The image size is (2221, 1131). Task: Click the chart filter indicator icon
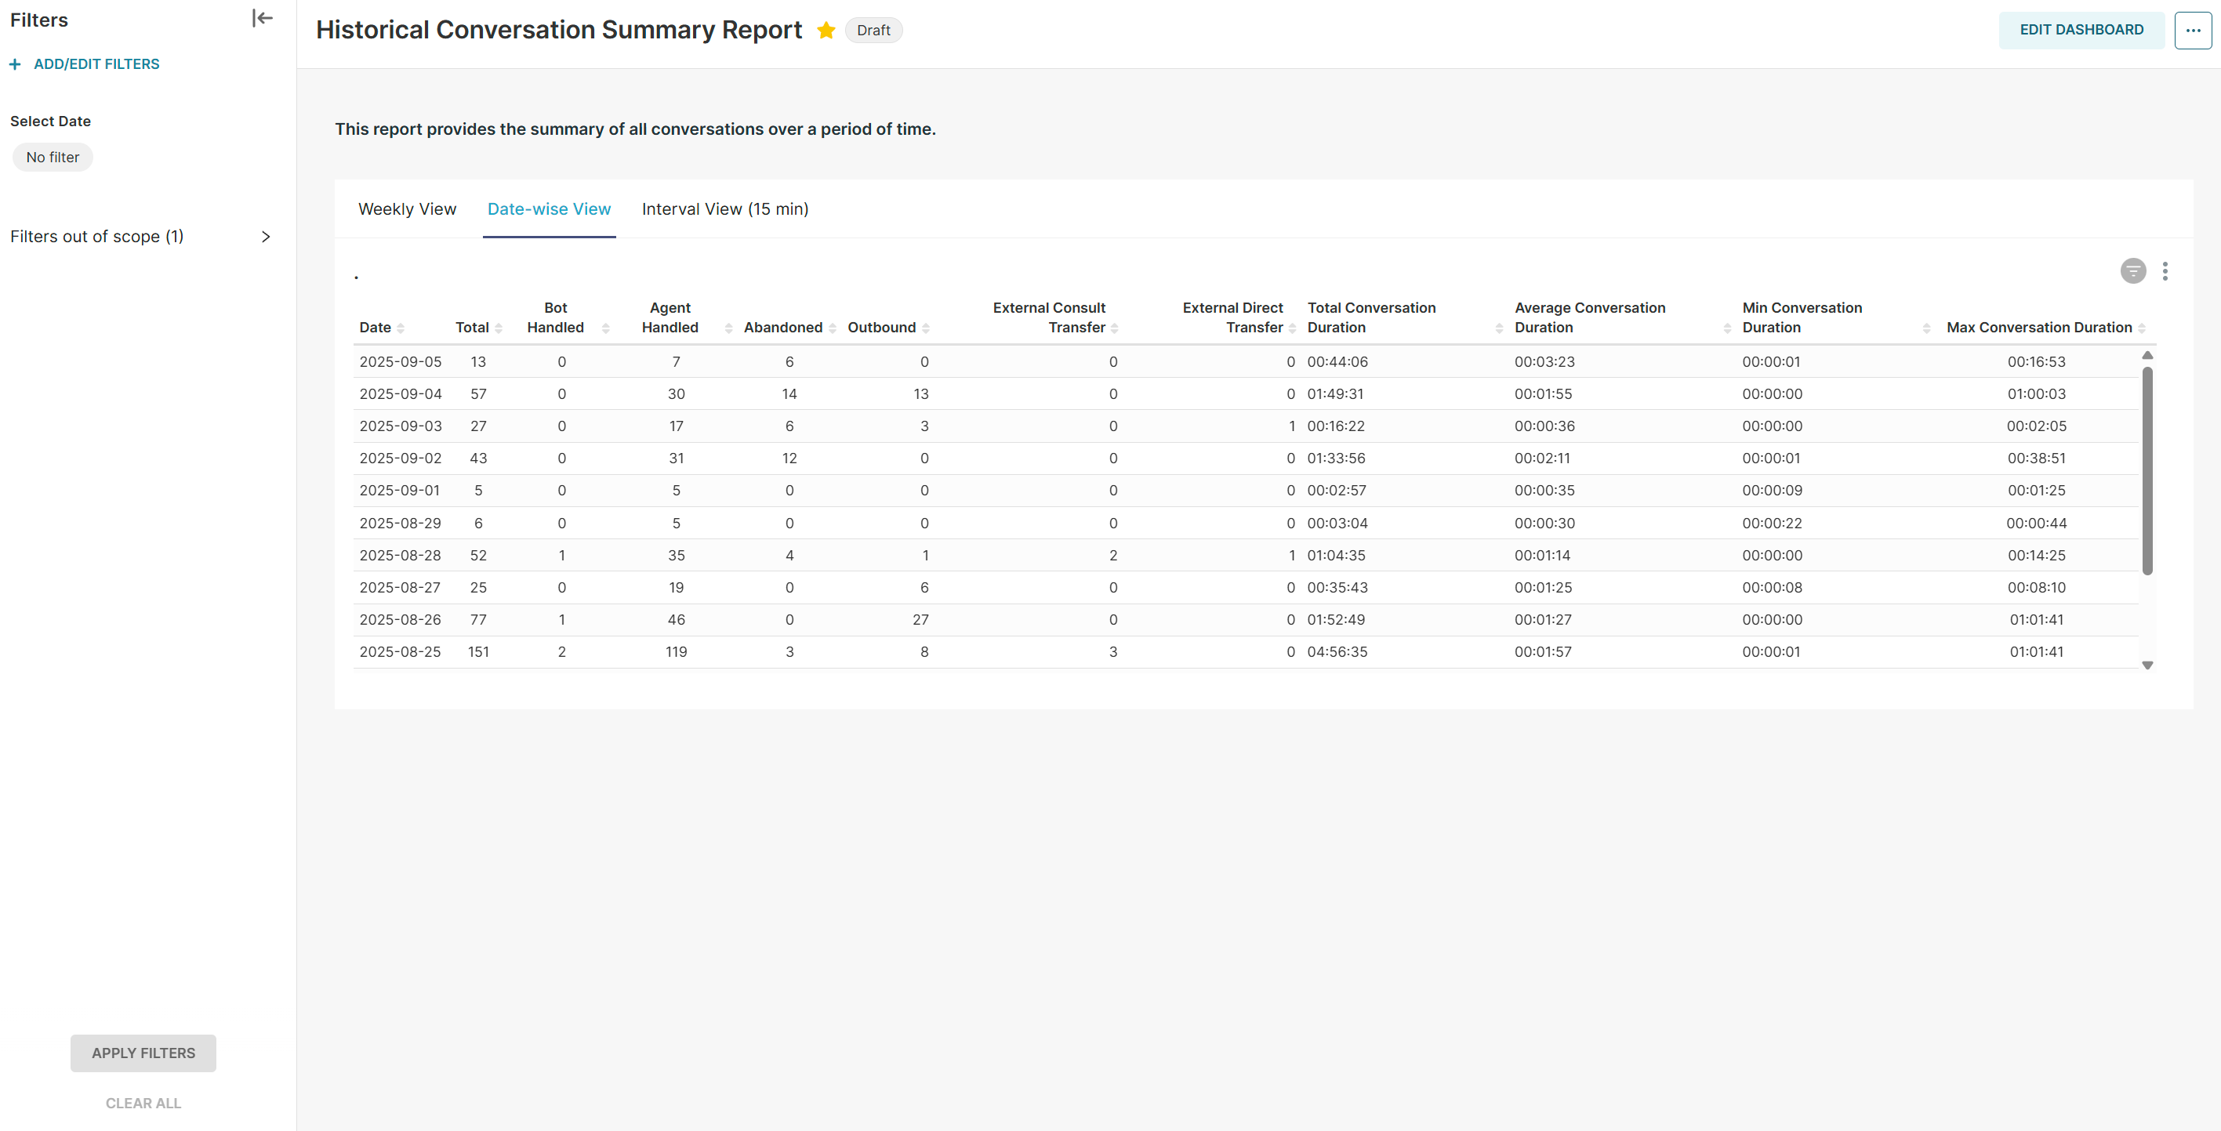[x=2132, y=271]
